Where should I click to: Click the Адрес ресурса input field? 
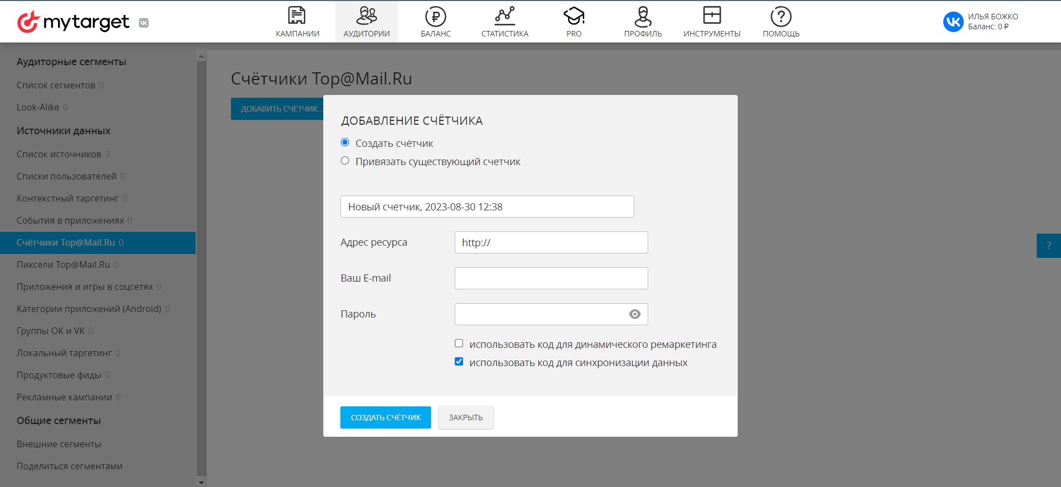pos(551,242)
